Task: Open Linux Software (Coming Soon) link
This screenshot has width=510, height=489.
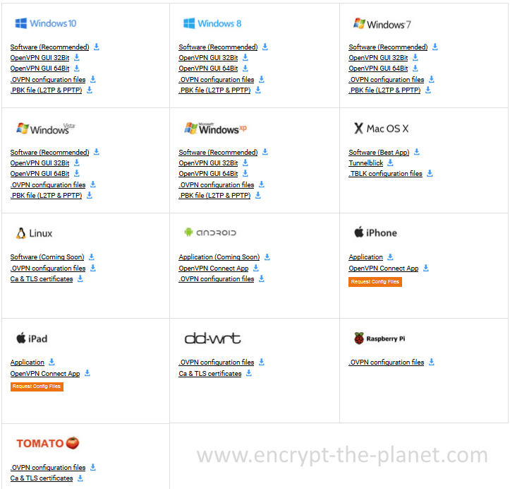Action: click(x=47, y=257)
